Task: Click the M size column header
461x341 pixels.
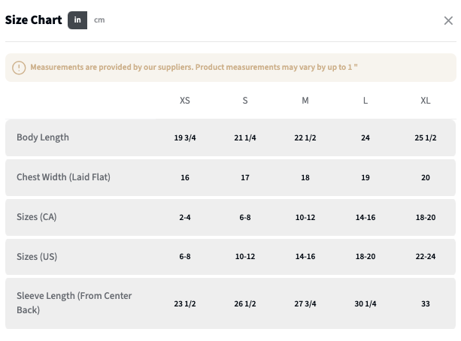Action: (x=305, y=101)
